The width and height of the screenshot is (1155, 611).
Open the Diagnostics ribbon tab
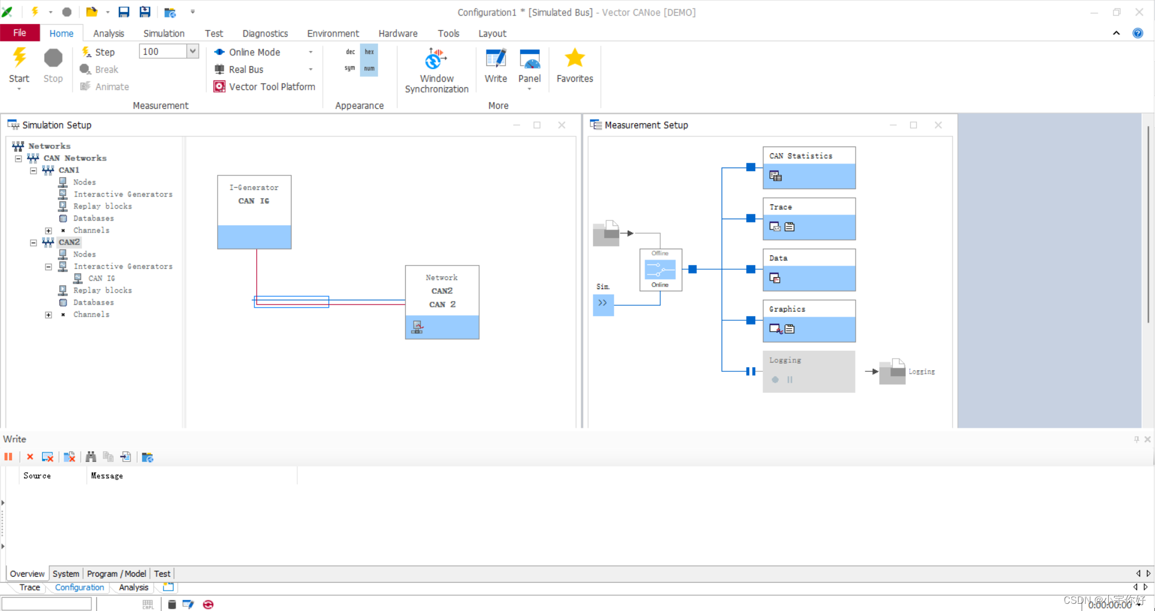(265, 34)
